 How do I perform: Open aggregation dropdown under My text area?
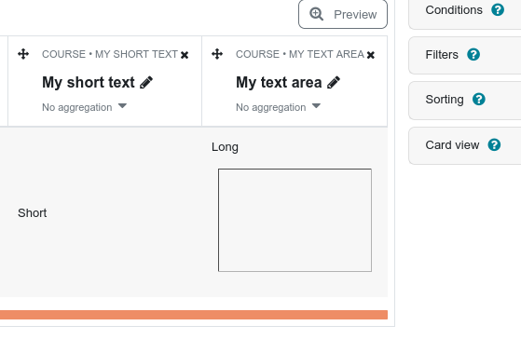coord(278,107)
